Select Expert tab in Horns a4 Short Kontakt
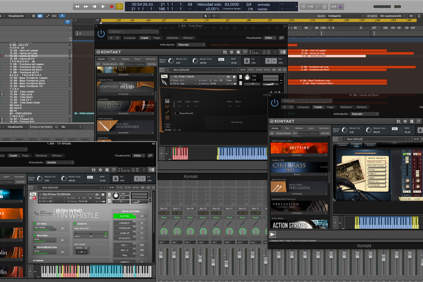This screenshot has width=423, height=282. [311, 128]
